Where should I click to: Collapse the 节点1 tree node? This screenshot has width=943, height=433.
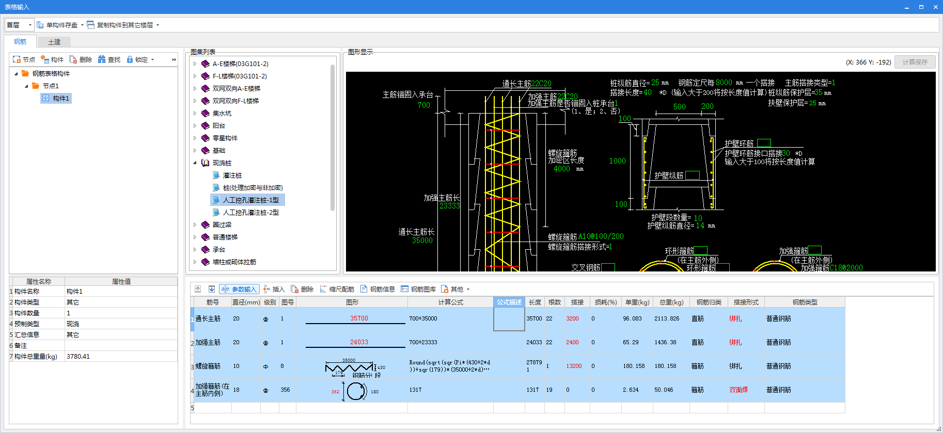pyautogui.click(x=26, y=86)
